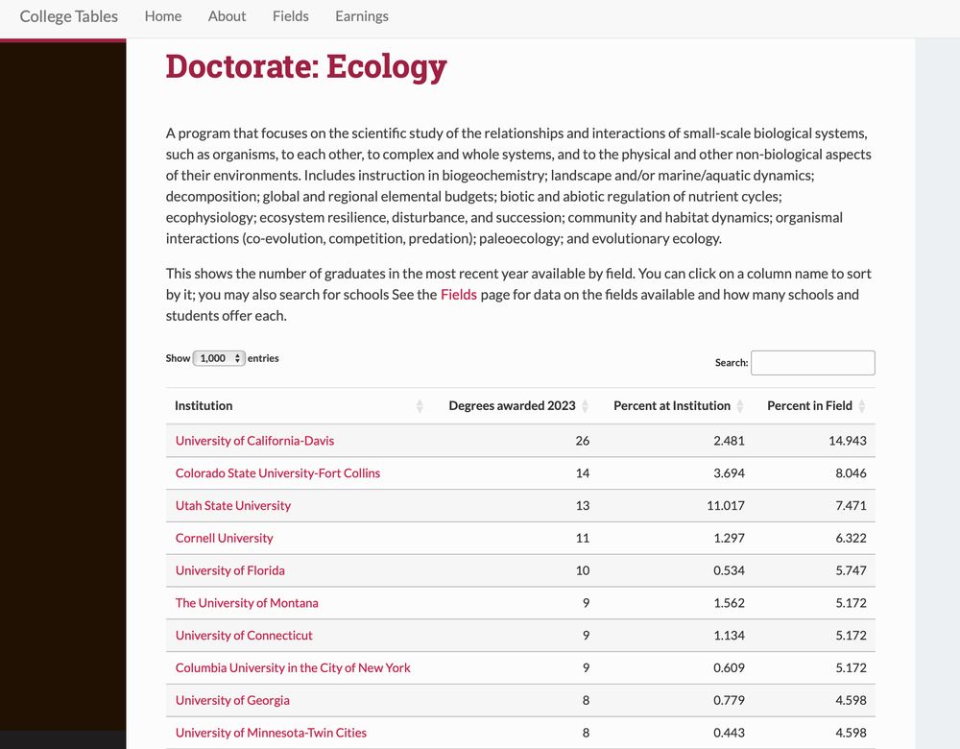Select Montana percent value 1.562
Screen dimensions: 960x749
click(729, 603)
